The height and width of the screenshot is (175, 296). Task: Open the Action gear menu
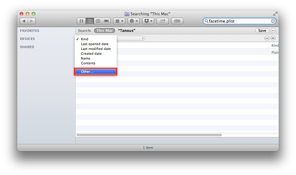(x=134, y=21)
